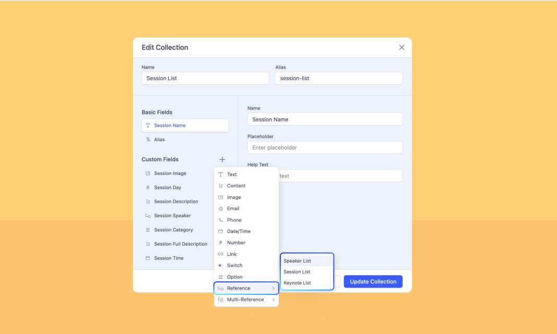Click the Option lines icon in the menu
The height and width of the screenshot is (334, 557).
click(220, 277)
